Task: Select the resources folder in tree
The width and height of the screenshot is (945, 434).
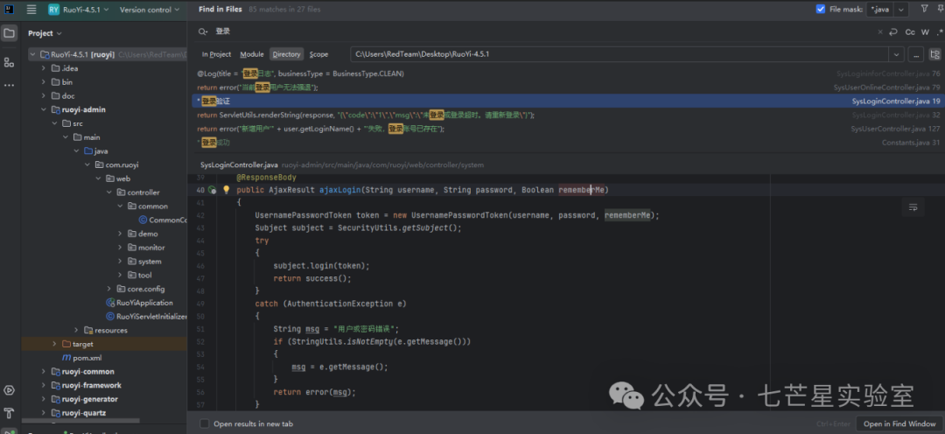Action: point(106,331)
